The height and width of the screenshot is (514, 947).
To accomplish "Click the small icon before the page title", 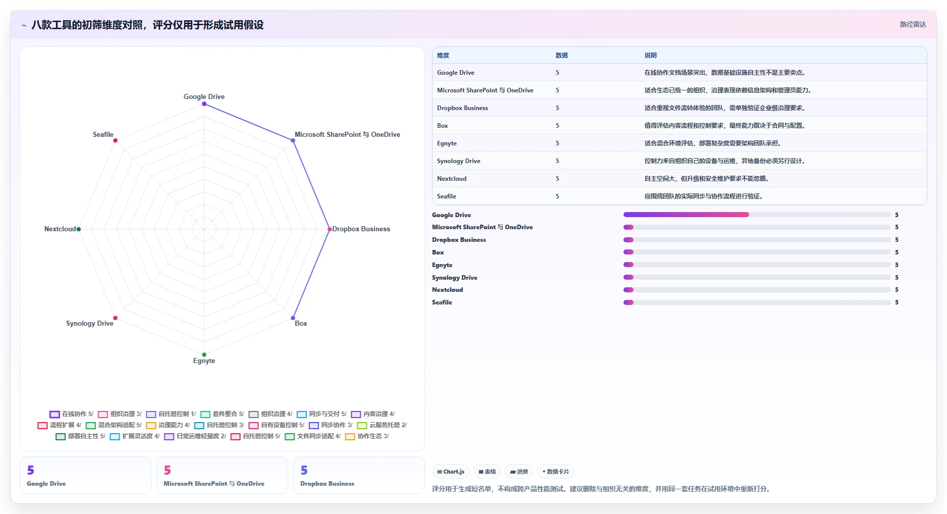I will [24, 25].
